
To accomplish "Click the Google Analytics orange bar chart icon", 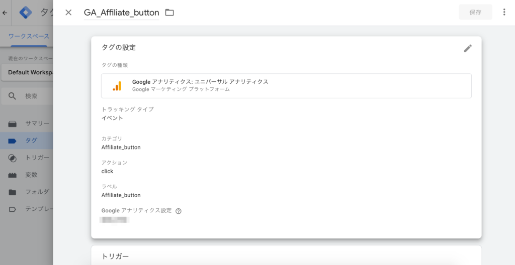I will point(117,86).
